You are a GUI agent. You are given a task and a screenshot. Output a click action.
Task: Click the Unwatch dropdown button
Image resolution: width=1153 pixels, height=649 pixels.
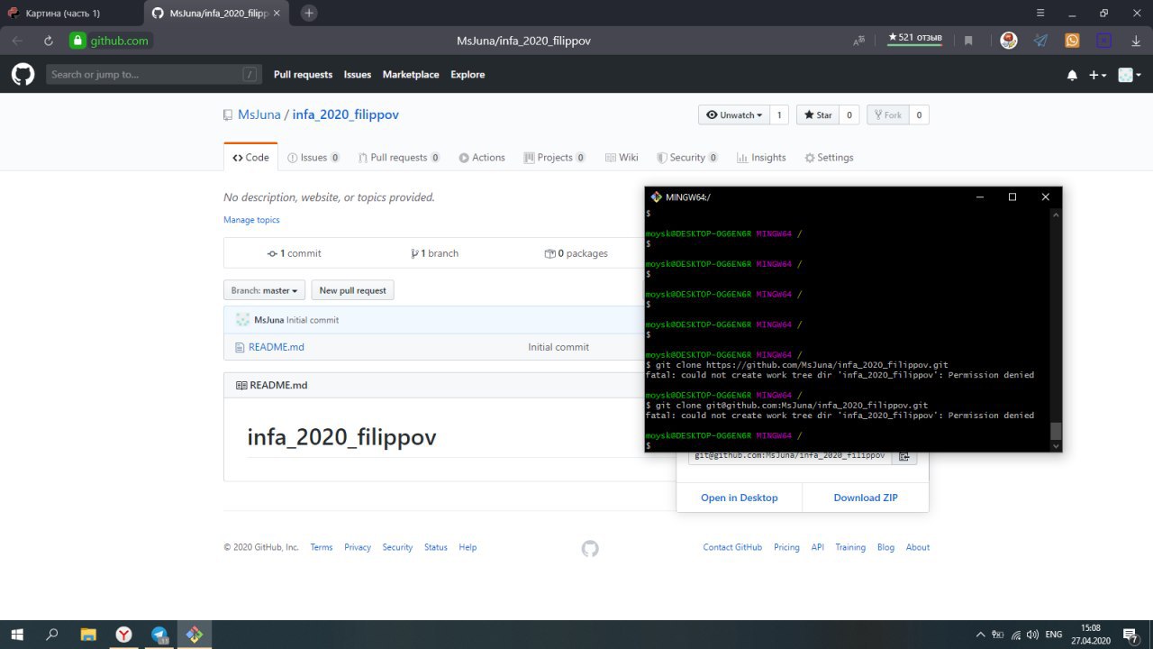coord(735,114)
